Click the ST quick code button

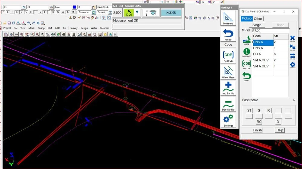[249, 110]
